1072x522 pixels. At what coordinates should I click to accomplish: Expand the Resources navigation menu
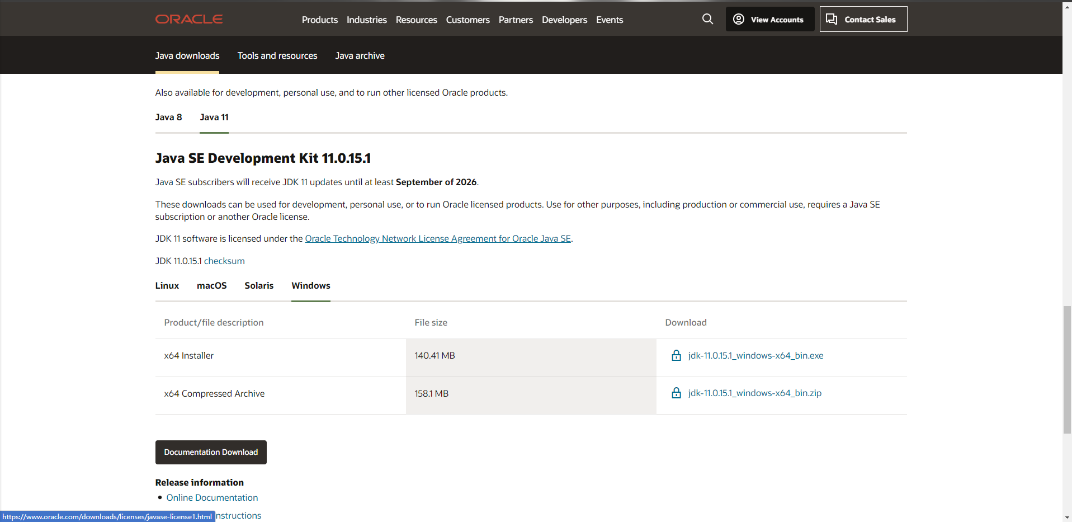point(416,20)
